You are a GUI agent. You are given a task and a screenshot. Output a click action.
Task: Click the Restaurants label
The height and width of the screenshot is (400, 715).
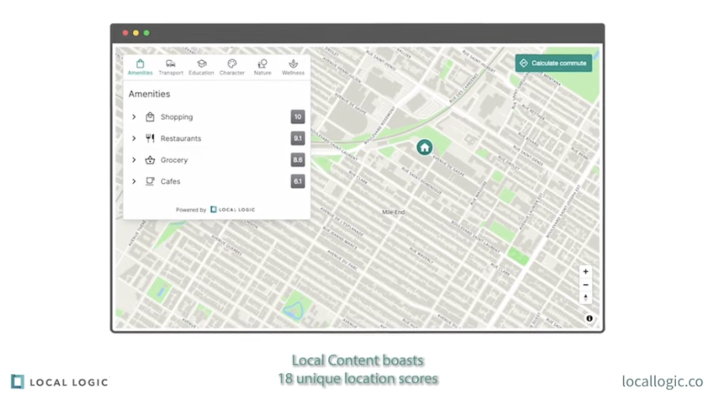coord(181,138)
